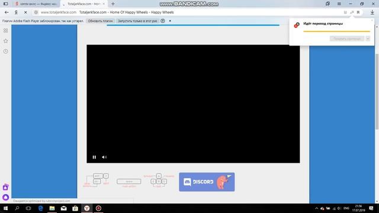This screenshot has width=379, height=213.
Task: Open the taskbar search magnifier
Action: coord(17,208)
